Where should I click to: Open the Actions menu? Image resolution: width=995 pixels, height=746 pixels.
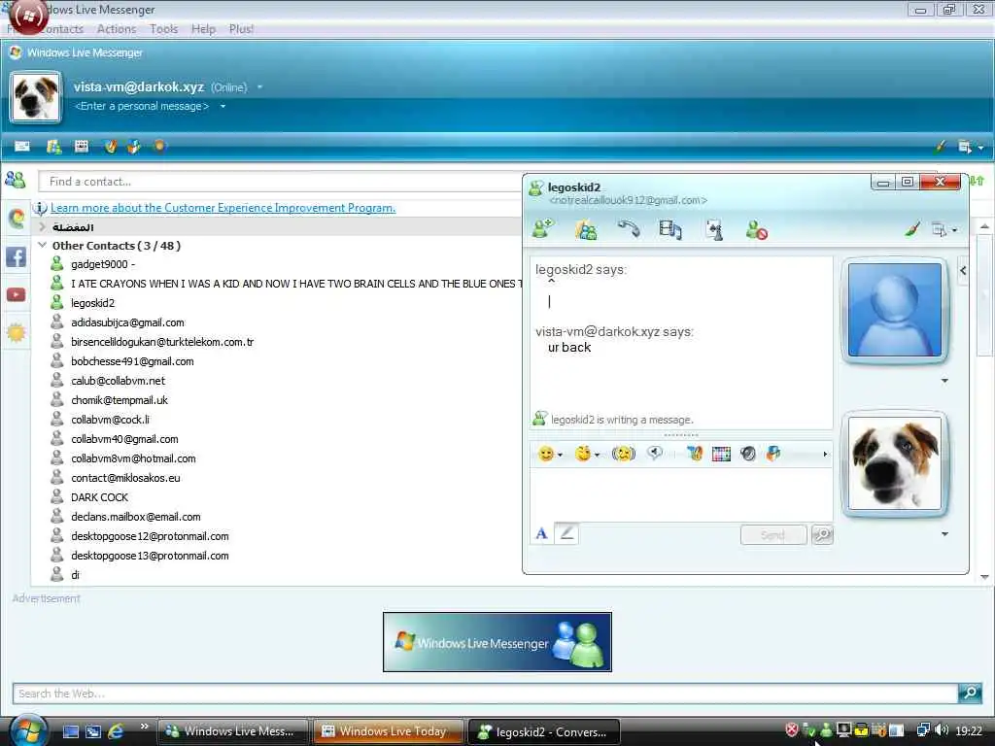pos(117,29)
